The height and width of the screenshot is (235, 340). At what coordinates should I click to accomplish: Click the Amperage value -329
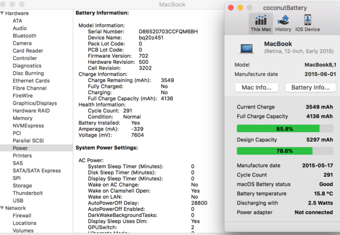coord(137,129)
